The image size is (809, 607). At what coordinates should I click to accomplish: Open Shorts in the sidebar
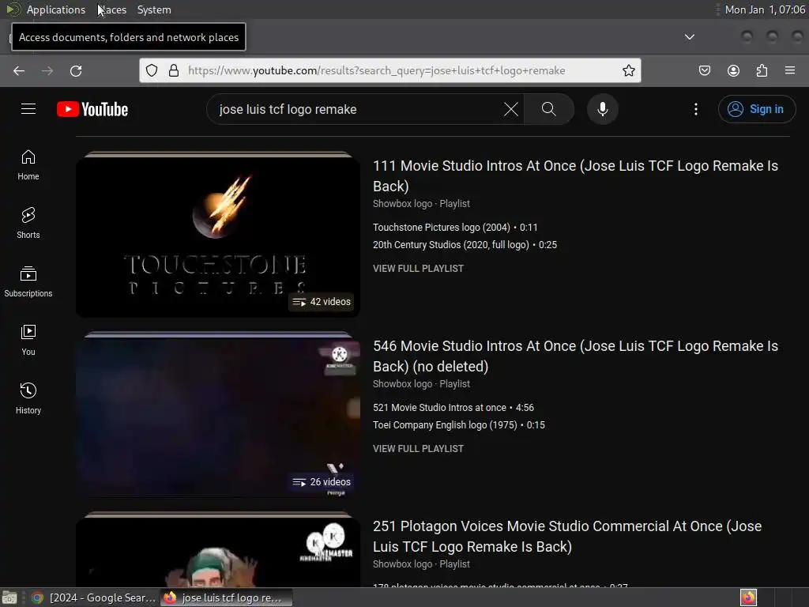pyautogui.click(x=28, y=224)
